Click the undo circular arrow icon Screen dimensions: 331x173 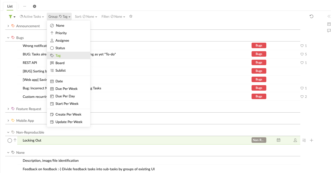(x=311, y=16)
